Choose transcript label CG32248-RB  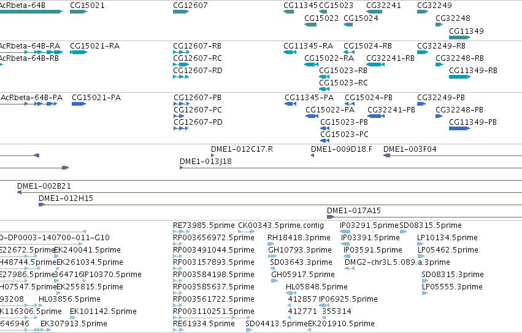460,58
